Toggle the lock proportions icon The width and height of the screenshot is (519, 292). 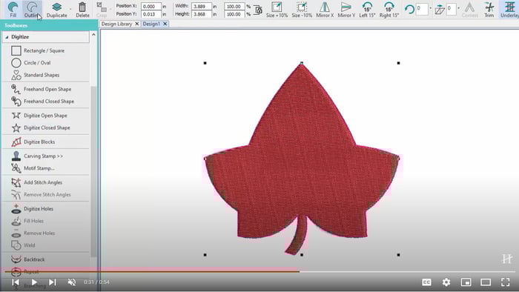[258, 10]
